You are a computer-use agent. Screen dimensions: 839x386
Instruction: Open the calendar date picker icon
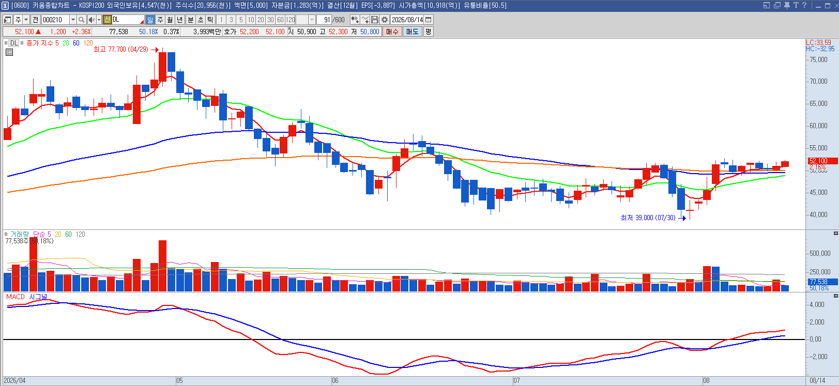click(x=429, y=20)
